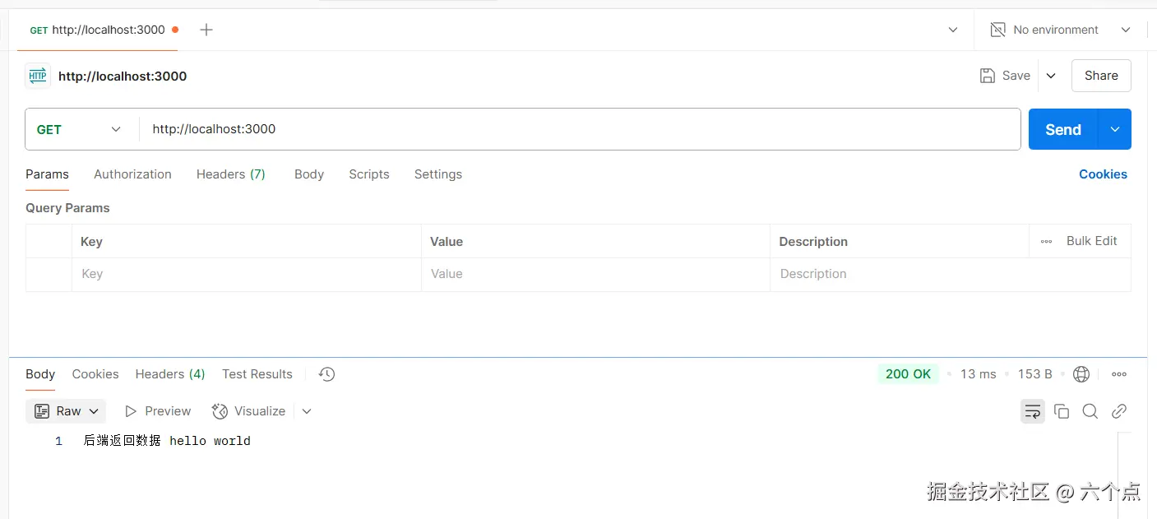Click the link icon in response toolbar

[1119, 411]
